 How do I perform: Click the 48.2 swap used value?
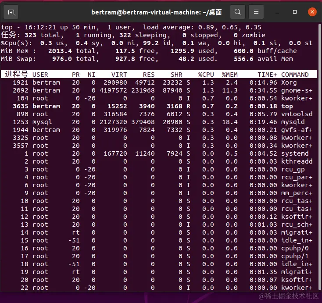pos(186,59)
